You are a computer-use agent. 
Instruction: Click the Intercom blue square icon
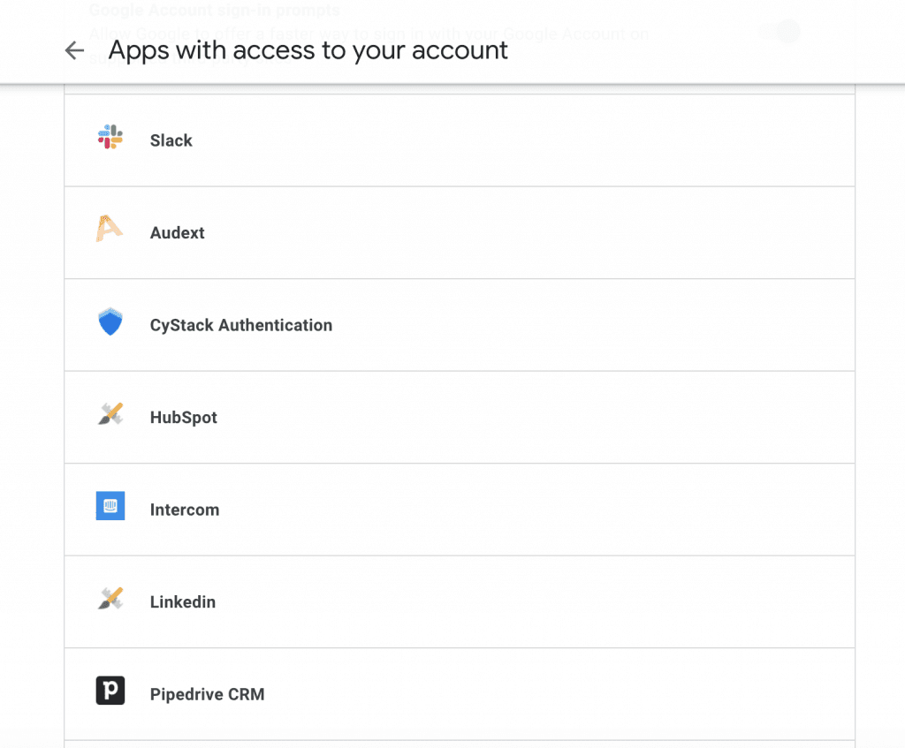110,506
